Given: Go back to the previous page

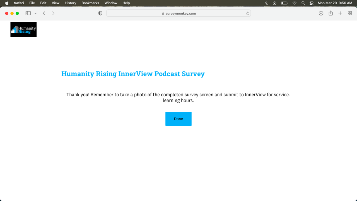Looking at the screenshot, I should click(44, 13).
